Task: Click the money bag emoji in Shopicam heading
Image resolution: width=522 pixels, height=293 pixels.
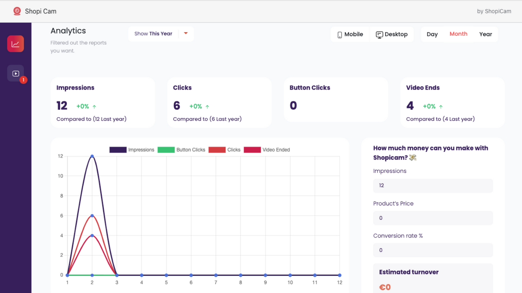Action: click(x=412, y=157)
